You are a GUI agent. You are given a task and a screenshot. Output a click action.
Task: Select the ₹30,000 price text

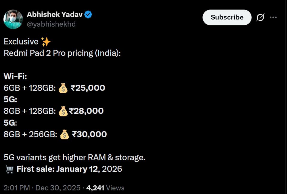90,134
